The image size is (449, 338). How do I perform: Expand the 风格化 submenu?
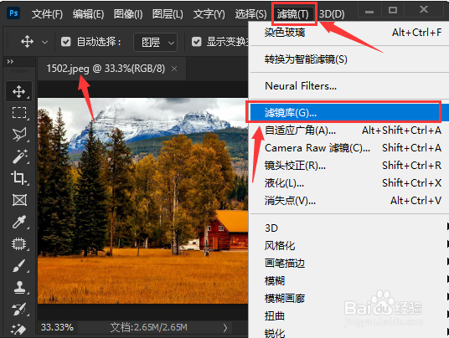tap(349, 246)
